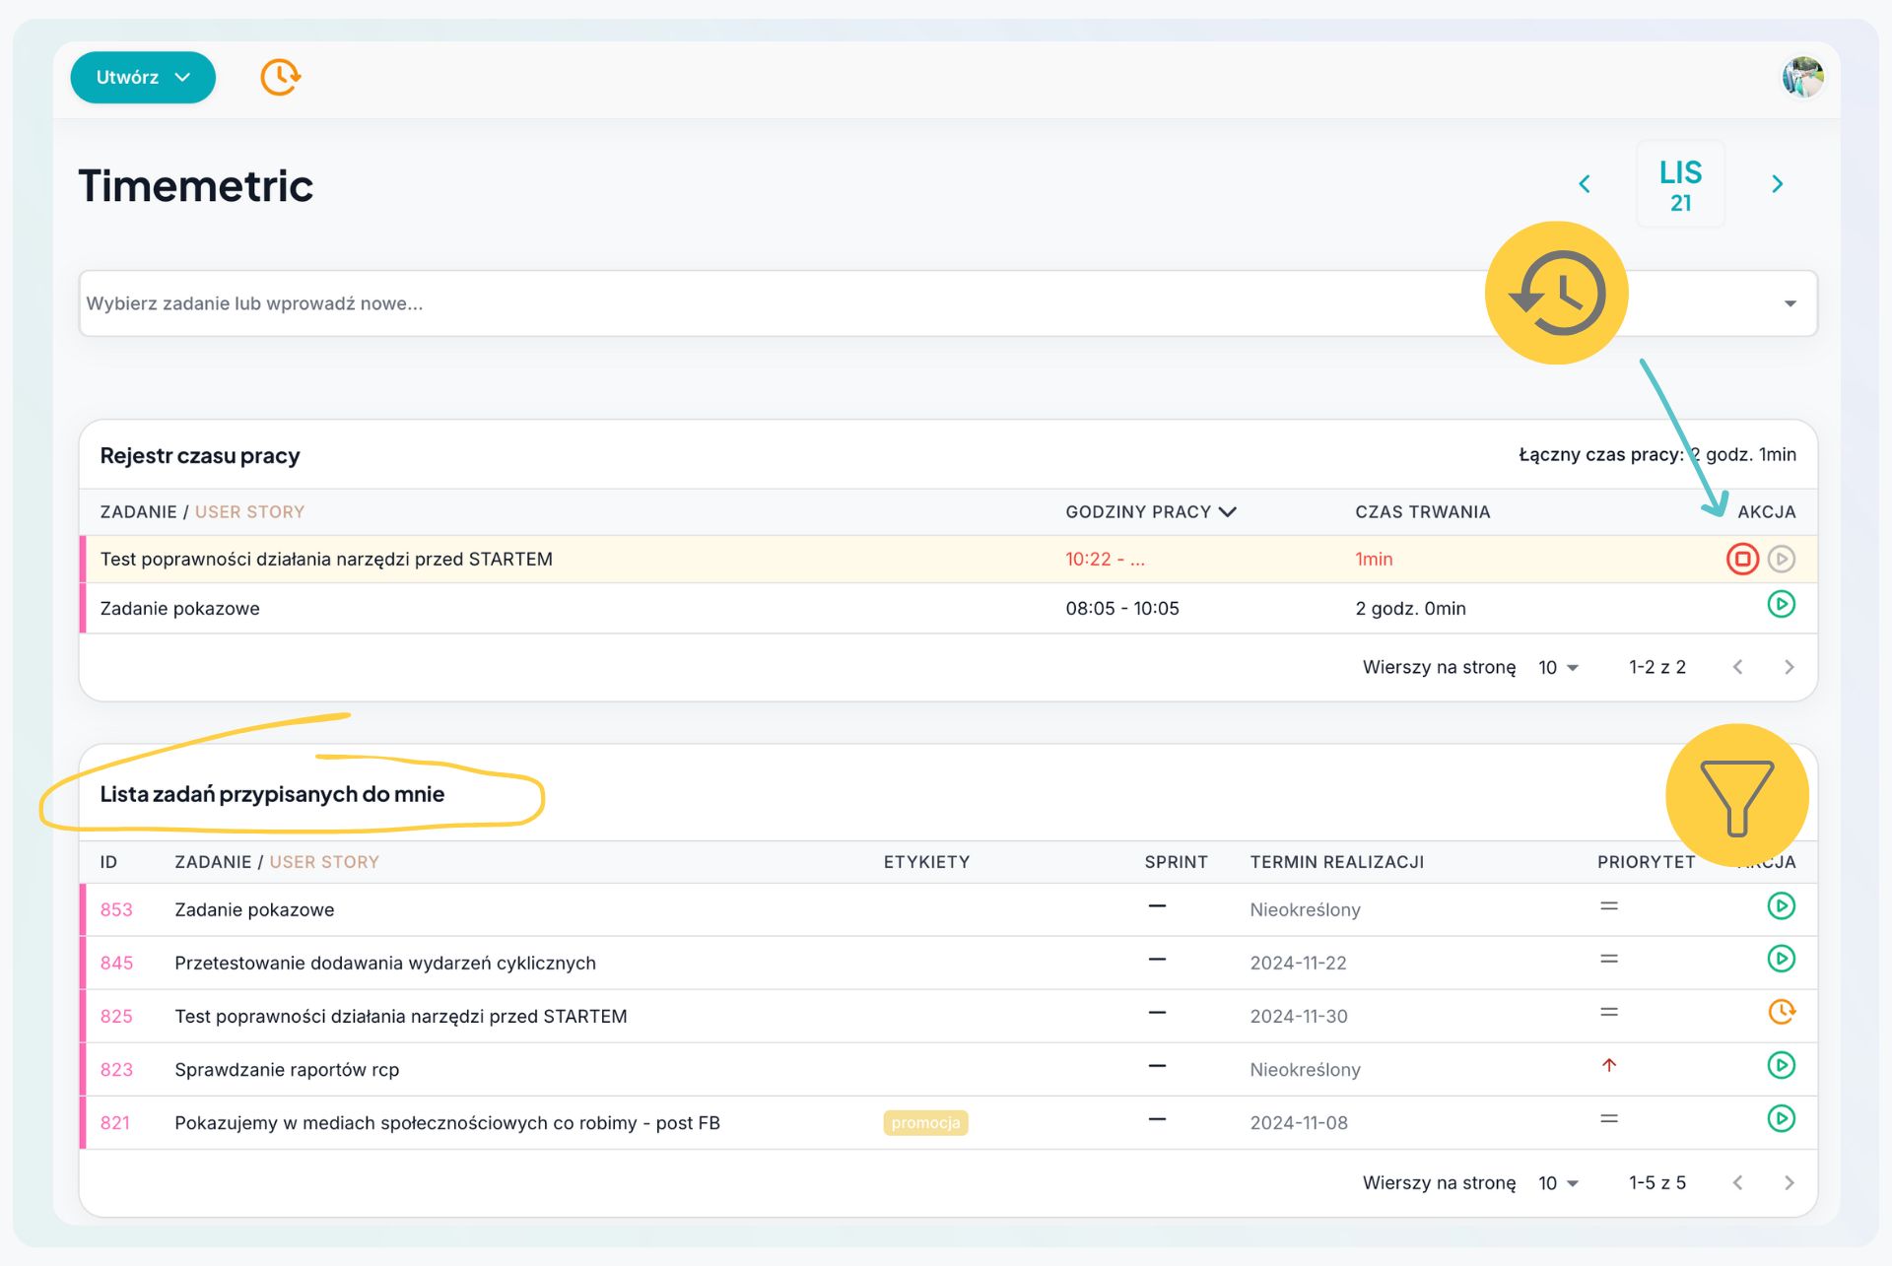
Task: Start timer for task 853
Action: [1780, 906]
